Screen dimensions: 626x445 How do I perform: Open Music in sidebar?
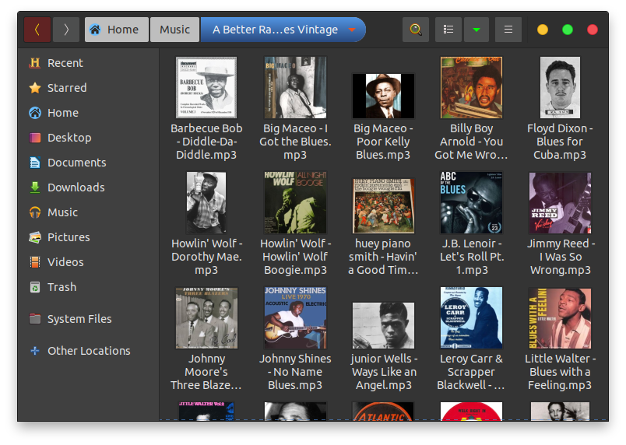tap(88, 212)
